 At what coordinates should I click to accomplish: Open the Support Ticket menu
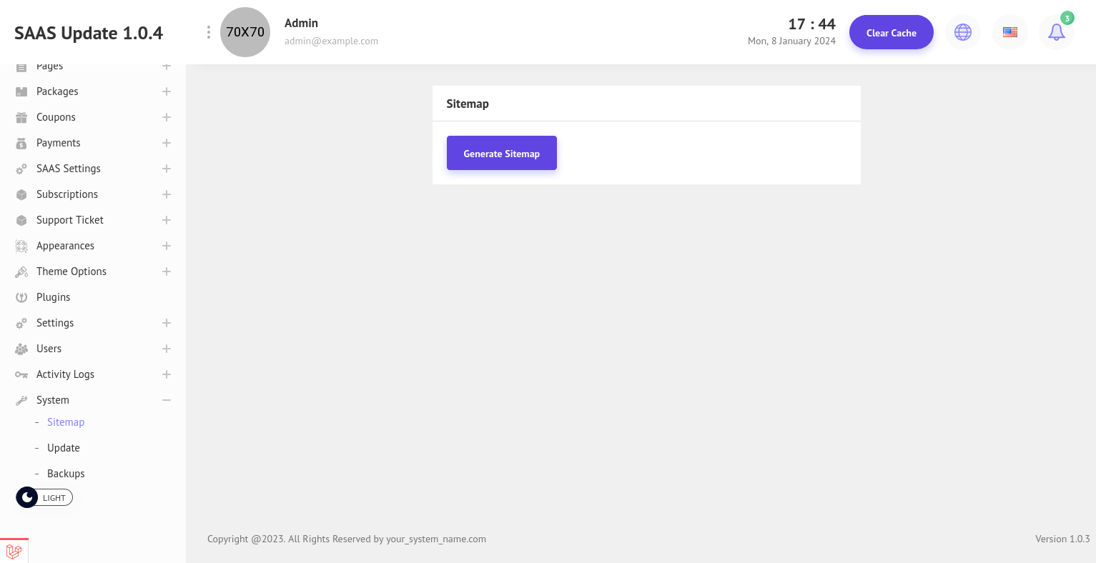coord(70,220)
